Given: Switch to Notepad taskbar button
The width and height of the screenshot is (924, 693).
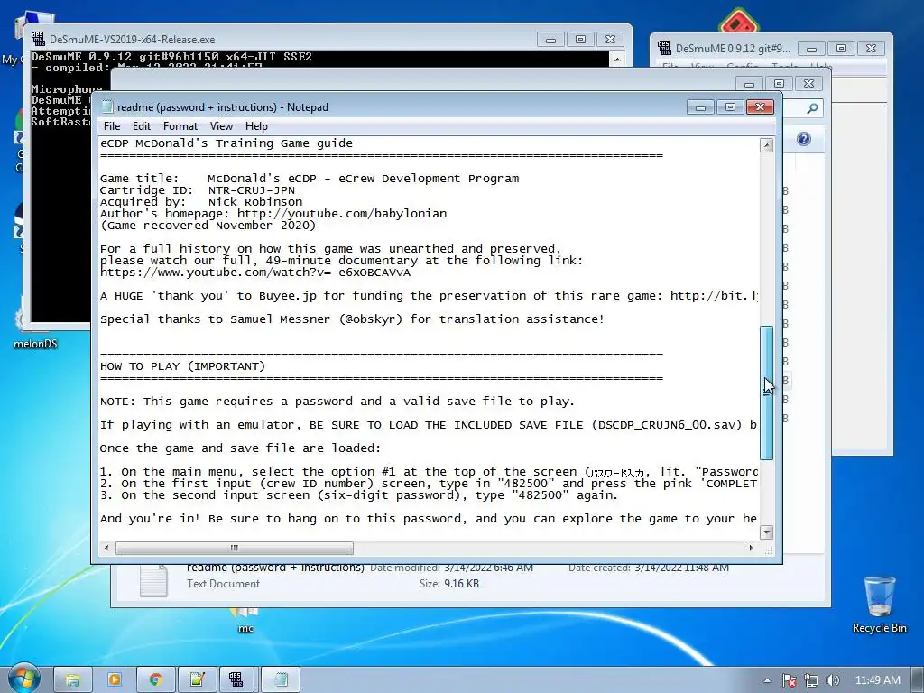Looking at the screenshot, I should click(x=281, y=680).
